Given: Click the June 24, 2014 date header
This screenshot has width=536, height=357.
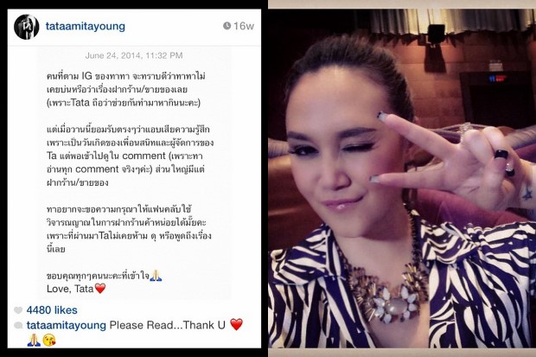Looking at the screenshot, I should (x=134, y=55).
